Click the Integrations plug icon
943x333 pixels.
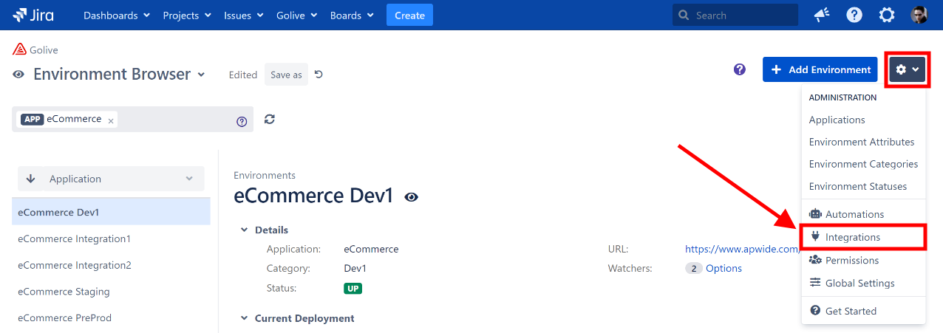click(x=815, y=237)
